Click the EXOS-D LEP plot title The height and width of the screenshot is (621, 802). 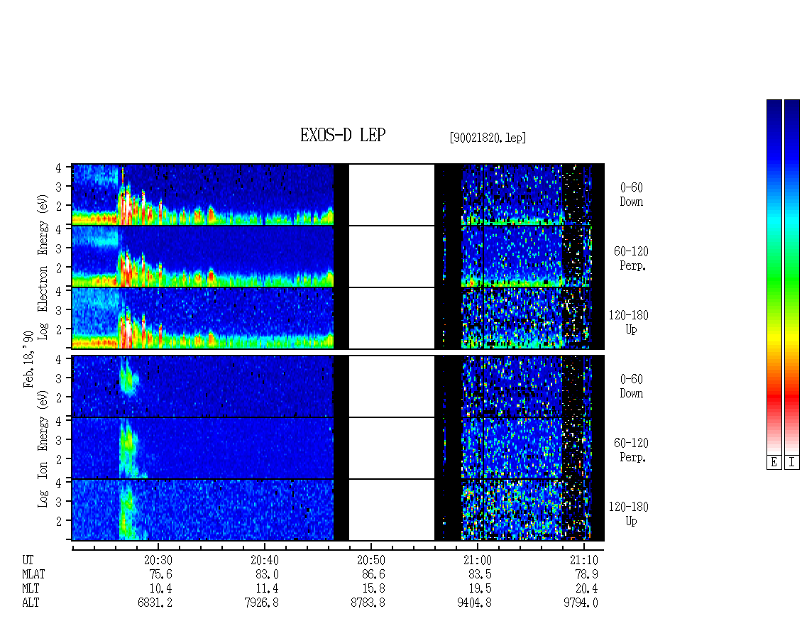tap(343, 135)
